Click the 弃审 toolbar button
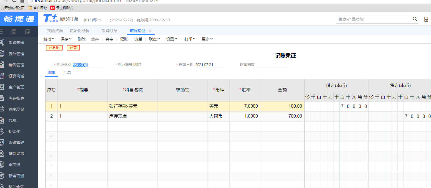 [x=109, y=39]
